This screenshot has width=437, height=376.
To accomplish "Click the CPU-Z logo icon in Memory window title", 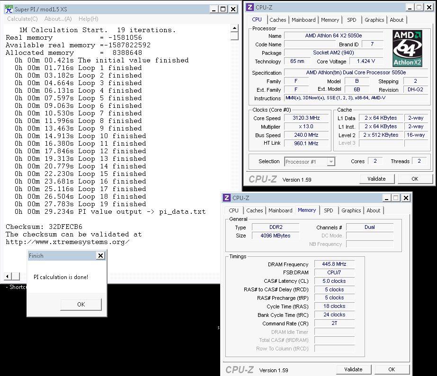I will coord(227,198).
